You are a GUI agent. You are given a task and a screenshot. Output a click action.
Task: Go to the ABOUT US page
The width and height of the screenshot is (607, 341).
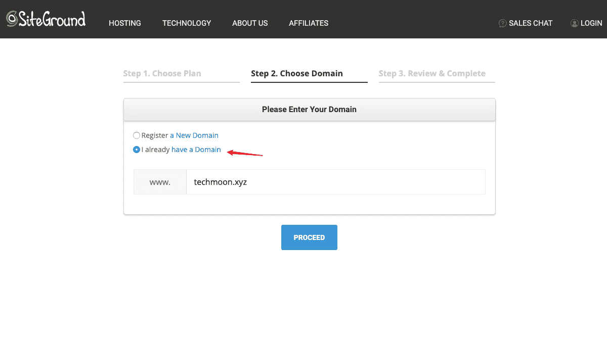pos(250,23)
